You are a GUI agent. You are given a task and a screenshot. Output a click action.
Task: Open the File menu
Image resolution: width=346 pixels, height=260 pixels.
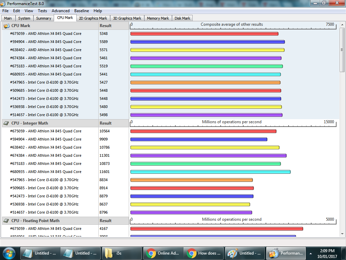click(5, 11)
